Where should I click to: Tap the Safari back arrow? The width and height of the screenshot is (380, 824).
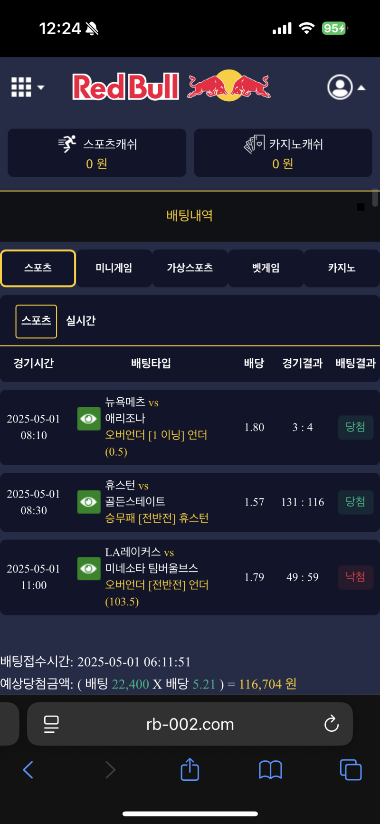click(28, 769)
